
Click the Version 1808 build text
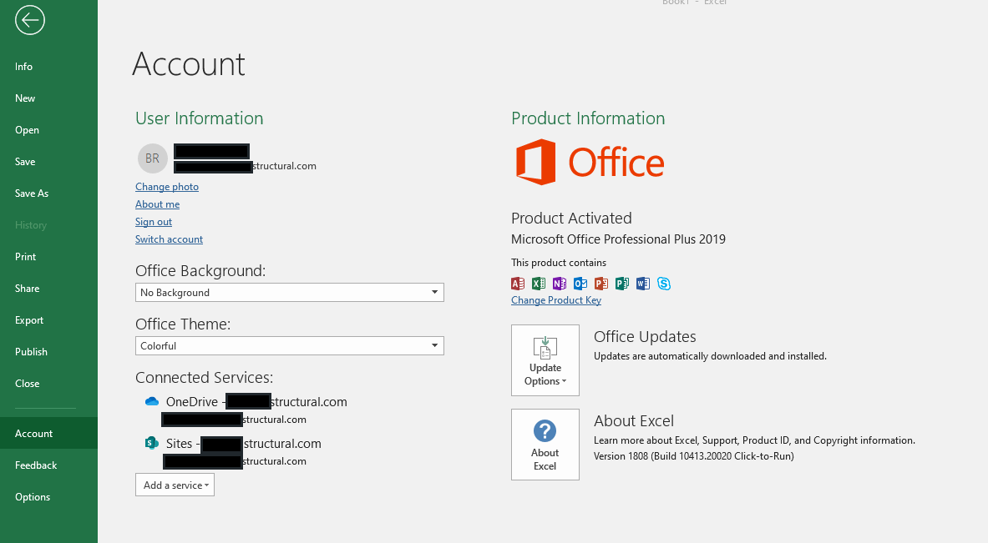pos(694,456)
